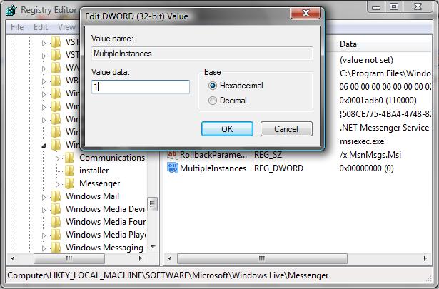Select the Windows Media Four... tree item

(x=106, y=222)
